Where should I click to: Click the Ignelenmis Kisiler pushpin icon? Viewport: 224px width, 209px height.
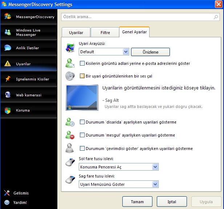point(8,79)
